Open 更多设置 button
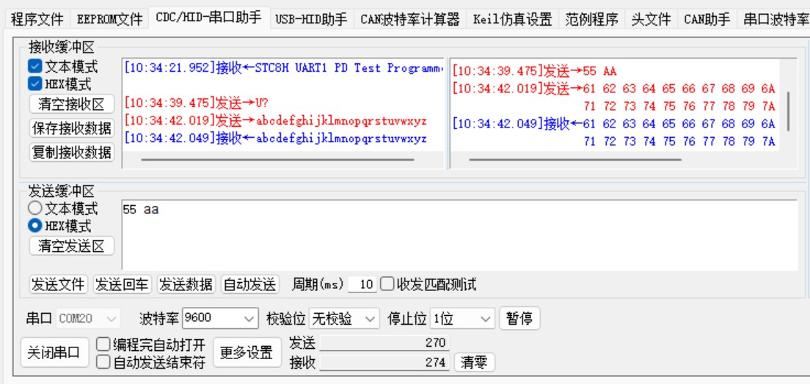Viewport: 810px width, 384px height. tap(247, 353)
